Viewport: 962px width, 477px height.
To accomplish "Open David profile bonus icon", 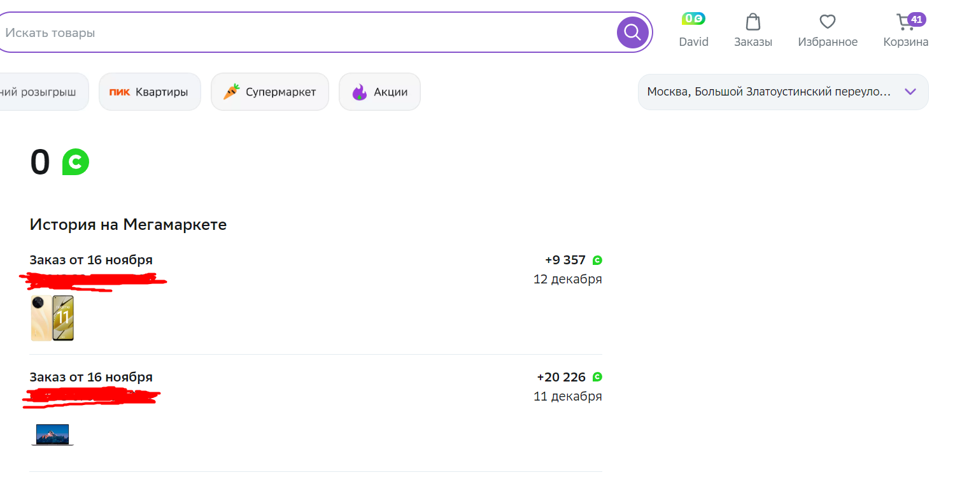I will (x=693, y=19).
